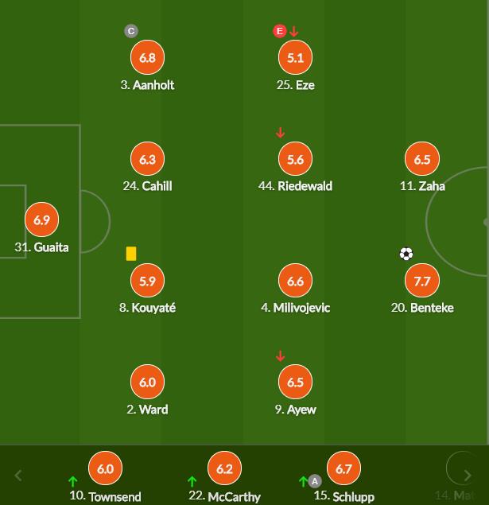The image size is (489, 505).
Task: Open Guaita's 6.9 rating circle
Action: [42, 219]
